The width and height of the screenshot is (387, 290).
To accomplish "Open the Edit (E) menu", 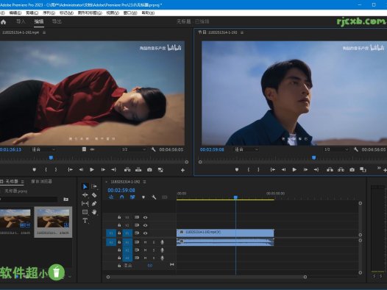I will 15,13.
